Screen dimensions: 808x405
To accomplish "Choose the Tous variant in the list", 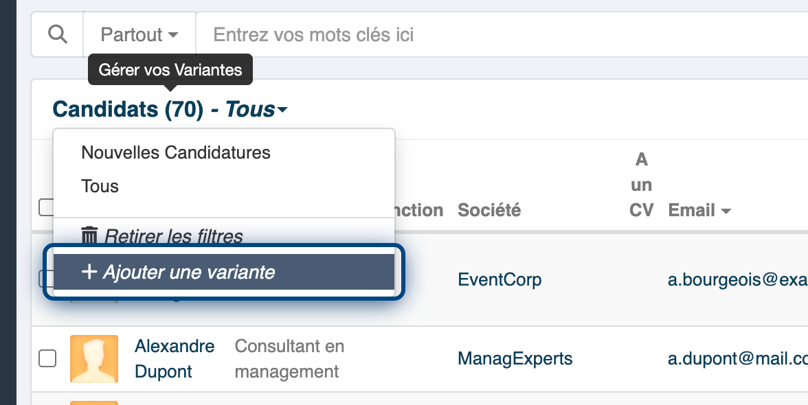I will (100, 186).
